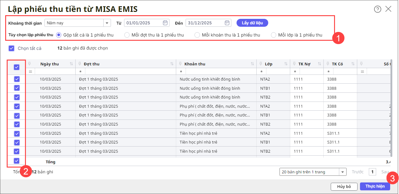Sort by the Ngày thu column
This screenshot has width=399, height=194.
[x=71, y=64]
